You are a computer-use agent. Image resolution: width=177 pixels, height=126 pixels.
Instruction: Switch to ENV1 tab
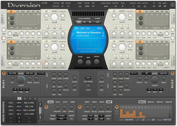87,102
